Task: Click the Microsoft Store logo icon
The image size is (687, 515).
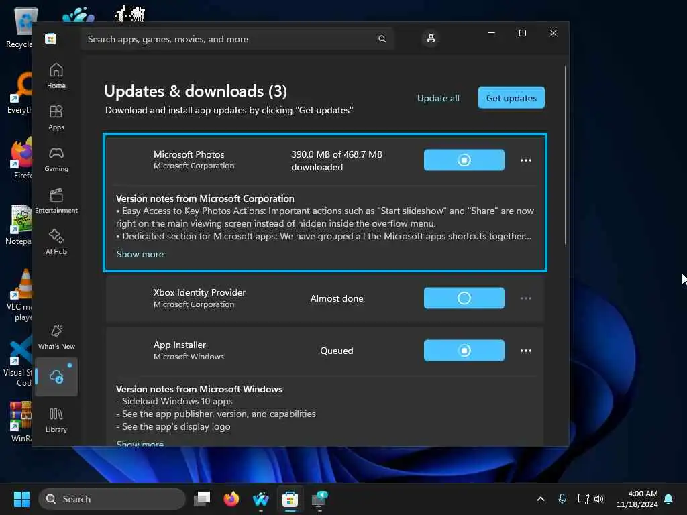Action: click(51, 39)
